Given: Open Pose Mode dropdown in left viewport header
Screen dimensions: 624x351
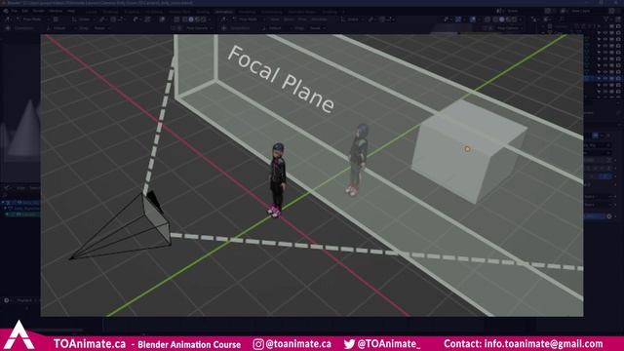Looking at the screenshot, I should click(x=32, y=19).
